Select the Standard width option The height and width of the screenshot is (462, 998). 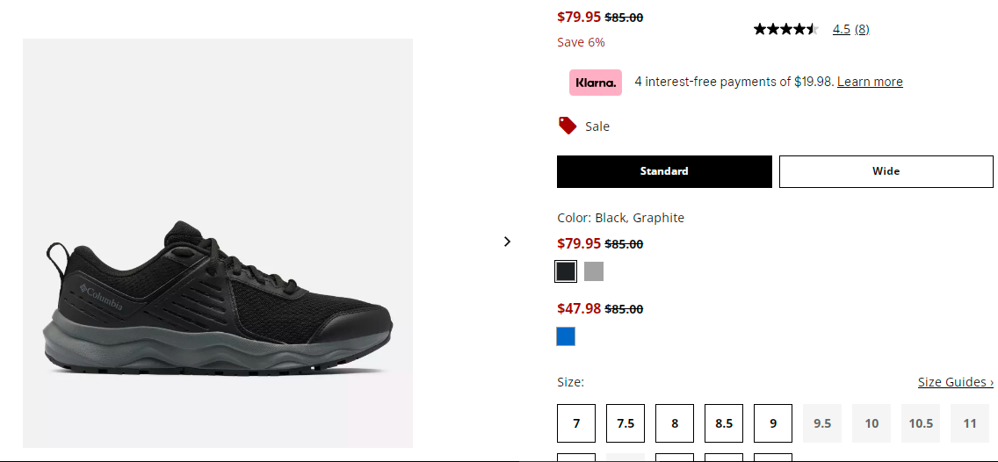pos(664,171)
